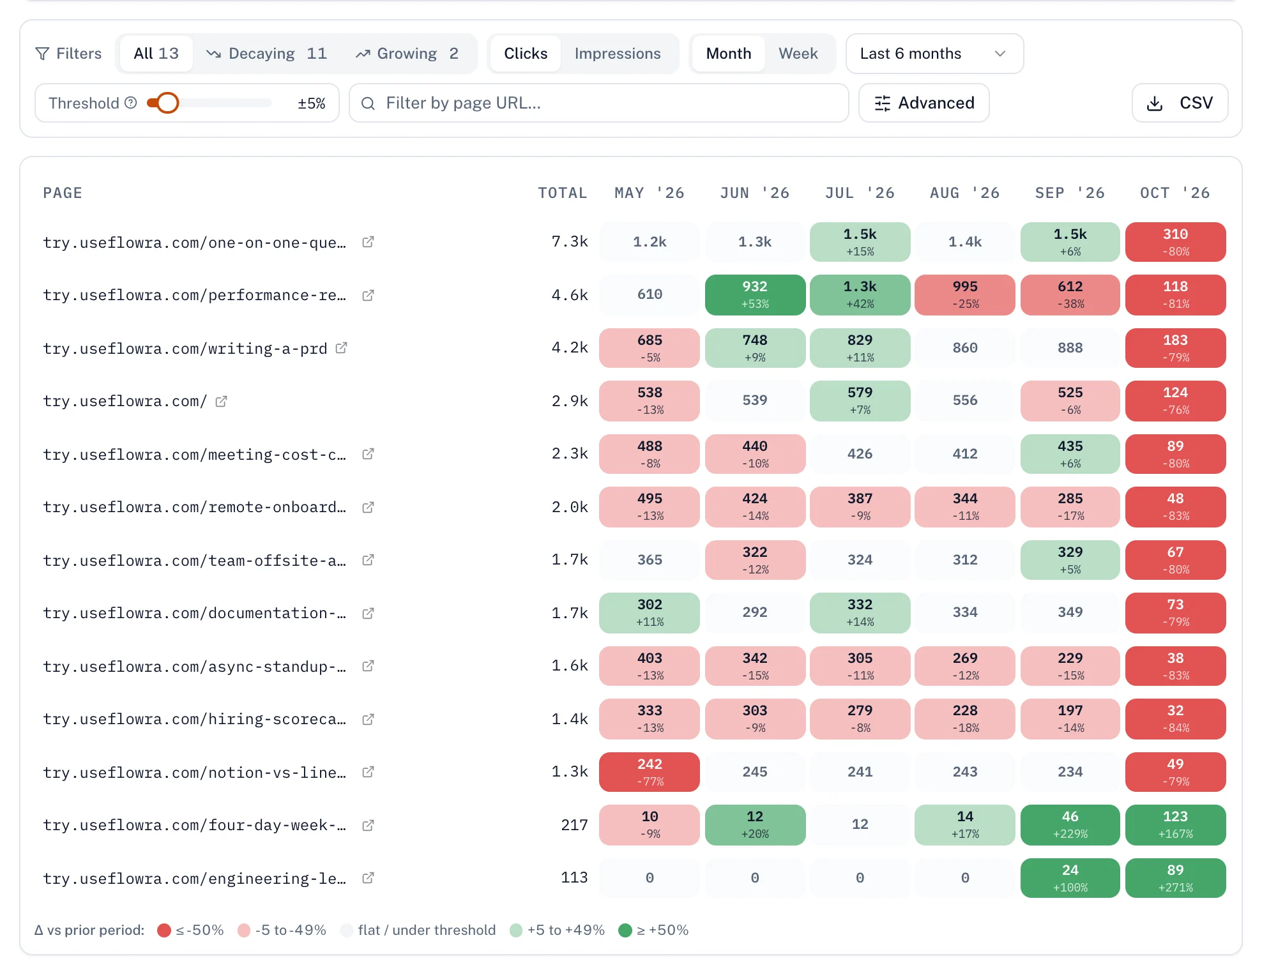
Task: Switch metric to Clicks
Action: (526, 54)
